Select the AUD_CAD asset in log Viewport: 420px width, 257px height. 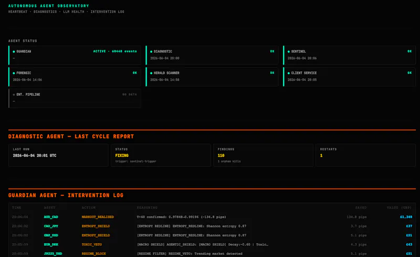coord(51,217)
